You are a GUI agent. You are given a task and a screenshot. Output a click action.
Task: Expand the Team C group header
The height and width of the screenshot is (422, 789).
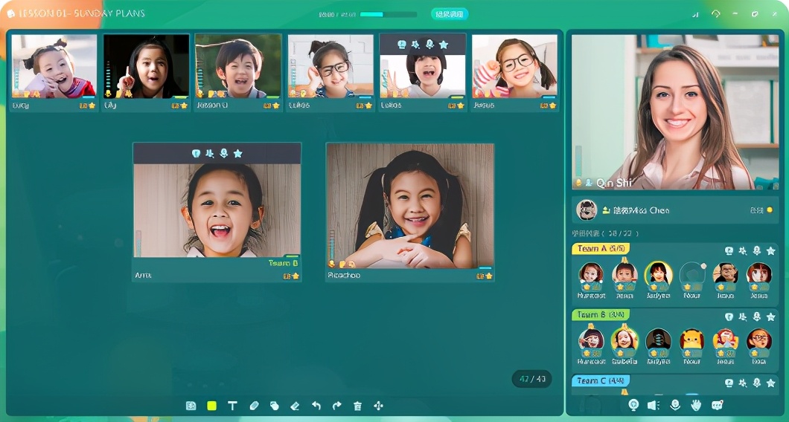click(x=601, y=380)
